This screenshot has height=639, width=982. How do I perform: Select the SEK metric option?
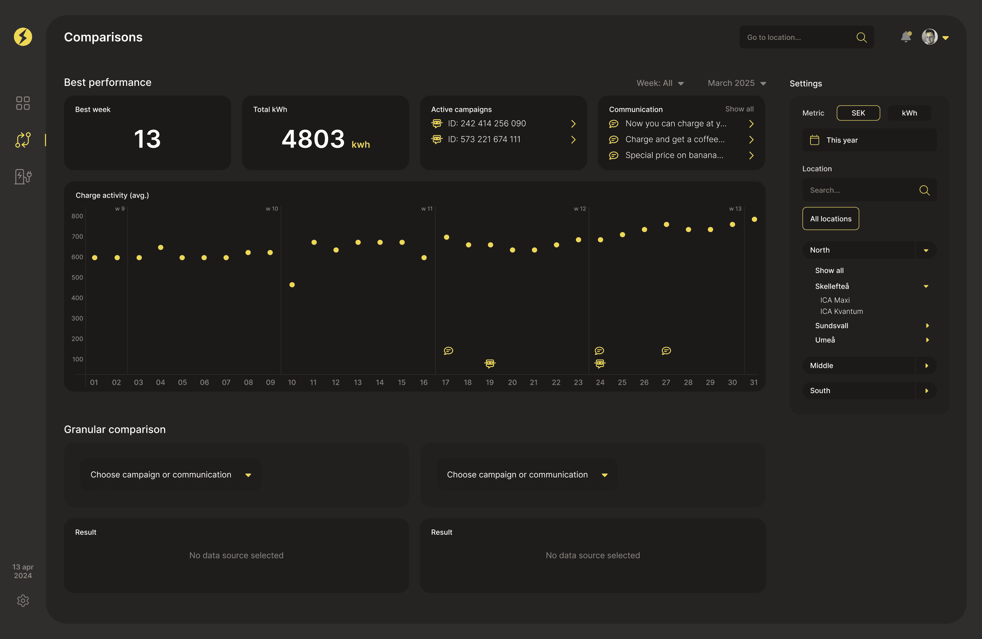click(858, 113)
